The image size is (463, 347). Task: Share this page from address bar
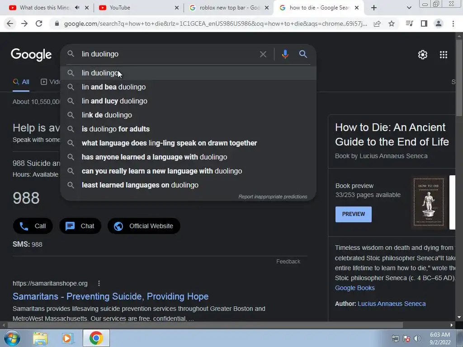[377, 24]
